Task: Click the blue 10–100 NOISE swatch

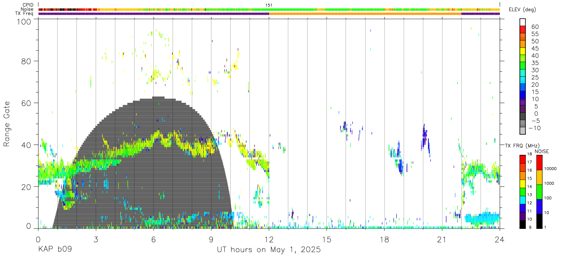Action: pos(540,206)
